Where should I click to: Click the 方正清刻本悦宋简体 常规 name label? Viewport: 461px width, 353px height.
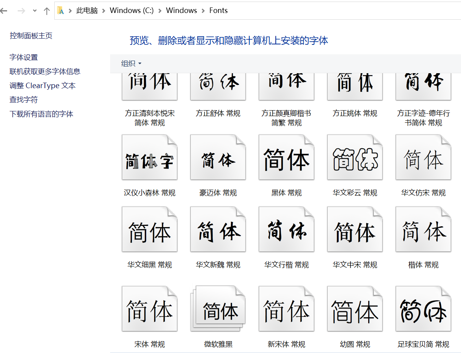point(149,118)
